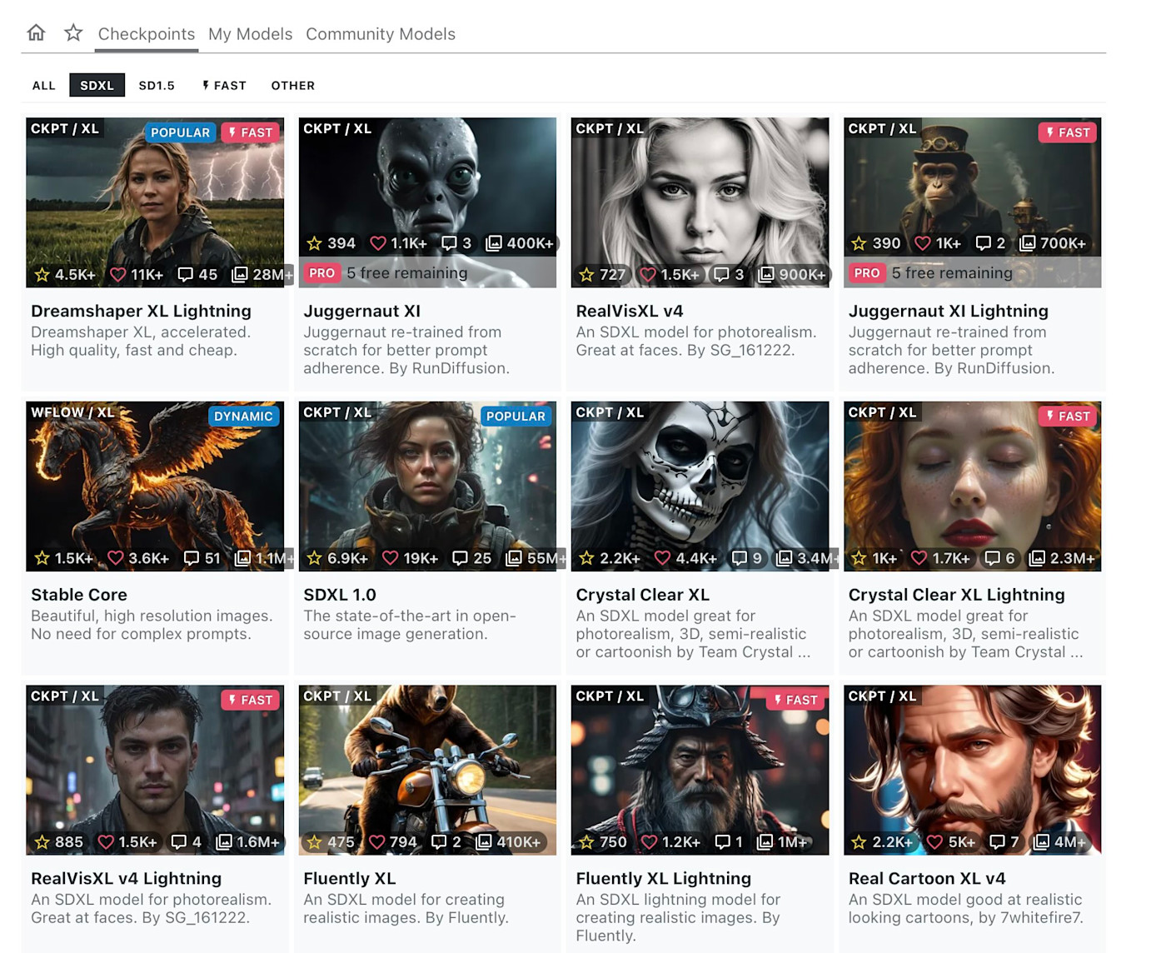The height and width of the screenshot is (953, 1166).
Task: Open images icon on RealVisXL v4
Action: (766, 274)
